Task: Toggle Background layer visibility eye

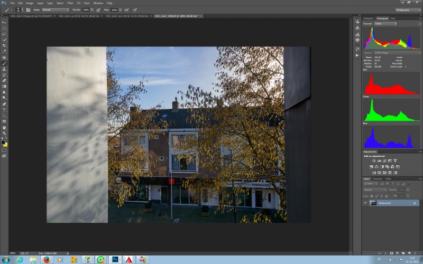Action: click(365, 203)
